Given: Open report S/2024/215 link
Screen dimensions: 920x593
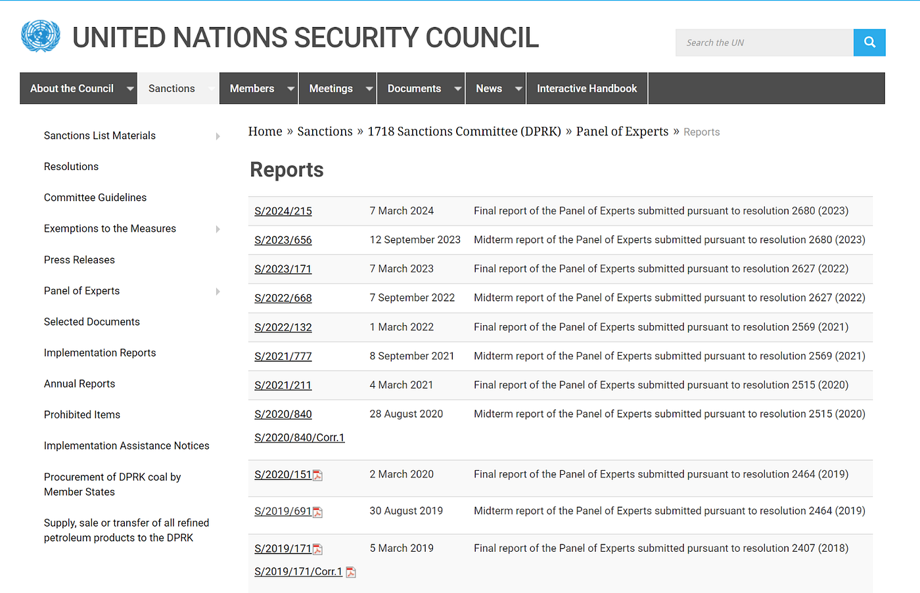Looking at the screenshot, I should (283, 211).
